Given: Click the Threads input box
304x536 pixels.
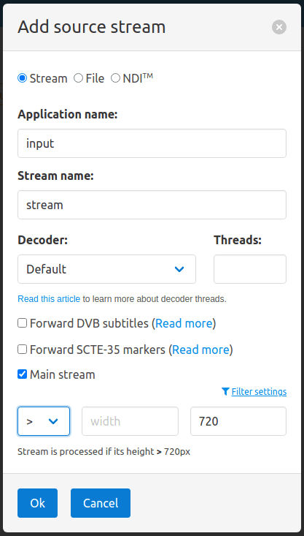Looking at the screenshot, I should [250, 269].
